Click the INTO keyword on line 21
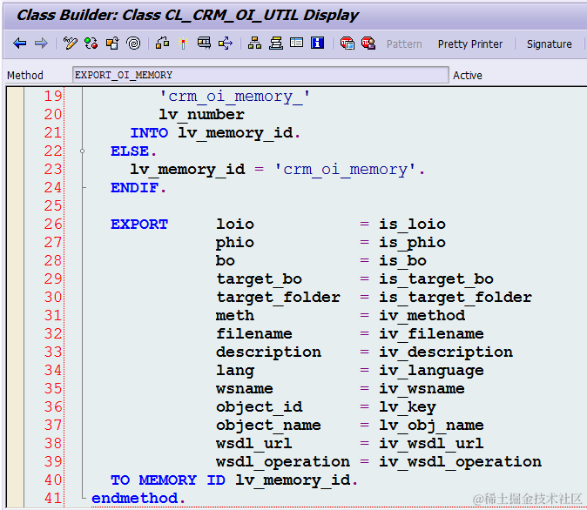This screenshot has width=587, height=510. pyautogui.click(x=150, y=133)
